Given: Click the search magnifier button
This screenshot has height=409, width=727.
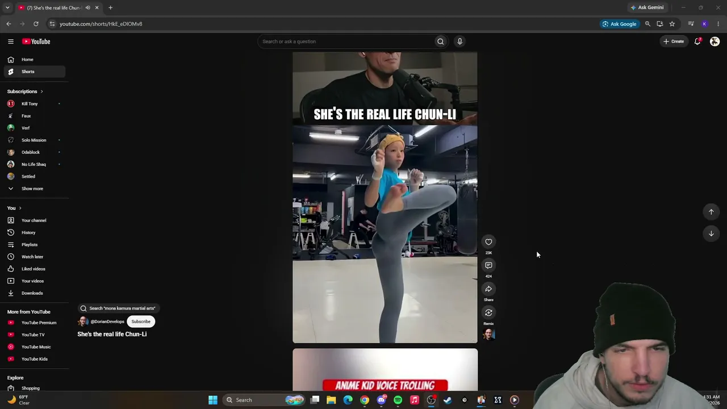Looking at the screenshot, I should coord(440,41).
